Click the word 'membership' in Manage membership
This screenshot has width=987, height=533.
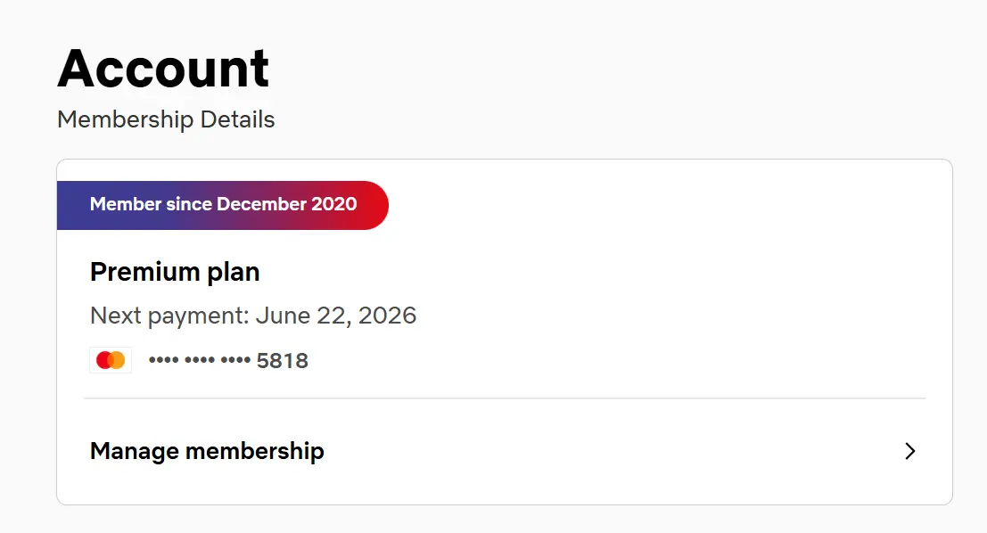click(x=255, y=451)
